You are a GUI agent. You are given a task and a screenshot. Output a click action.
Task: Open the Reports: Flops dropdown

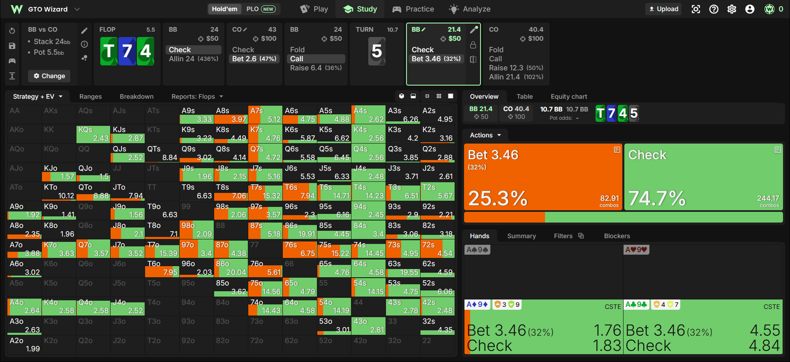tap(197, 97)
